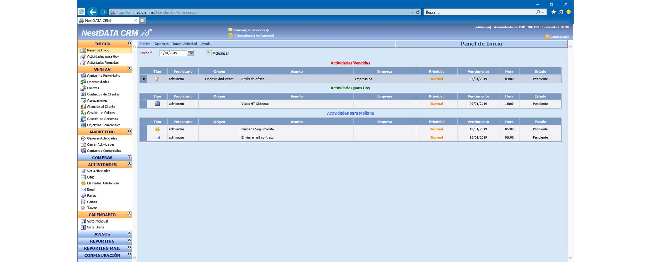Expand the AVISOS sidebar section

(129, 233)
